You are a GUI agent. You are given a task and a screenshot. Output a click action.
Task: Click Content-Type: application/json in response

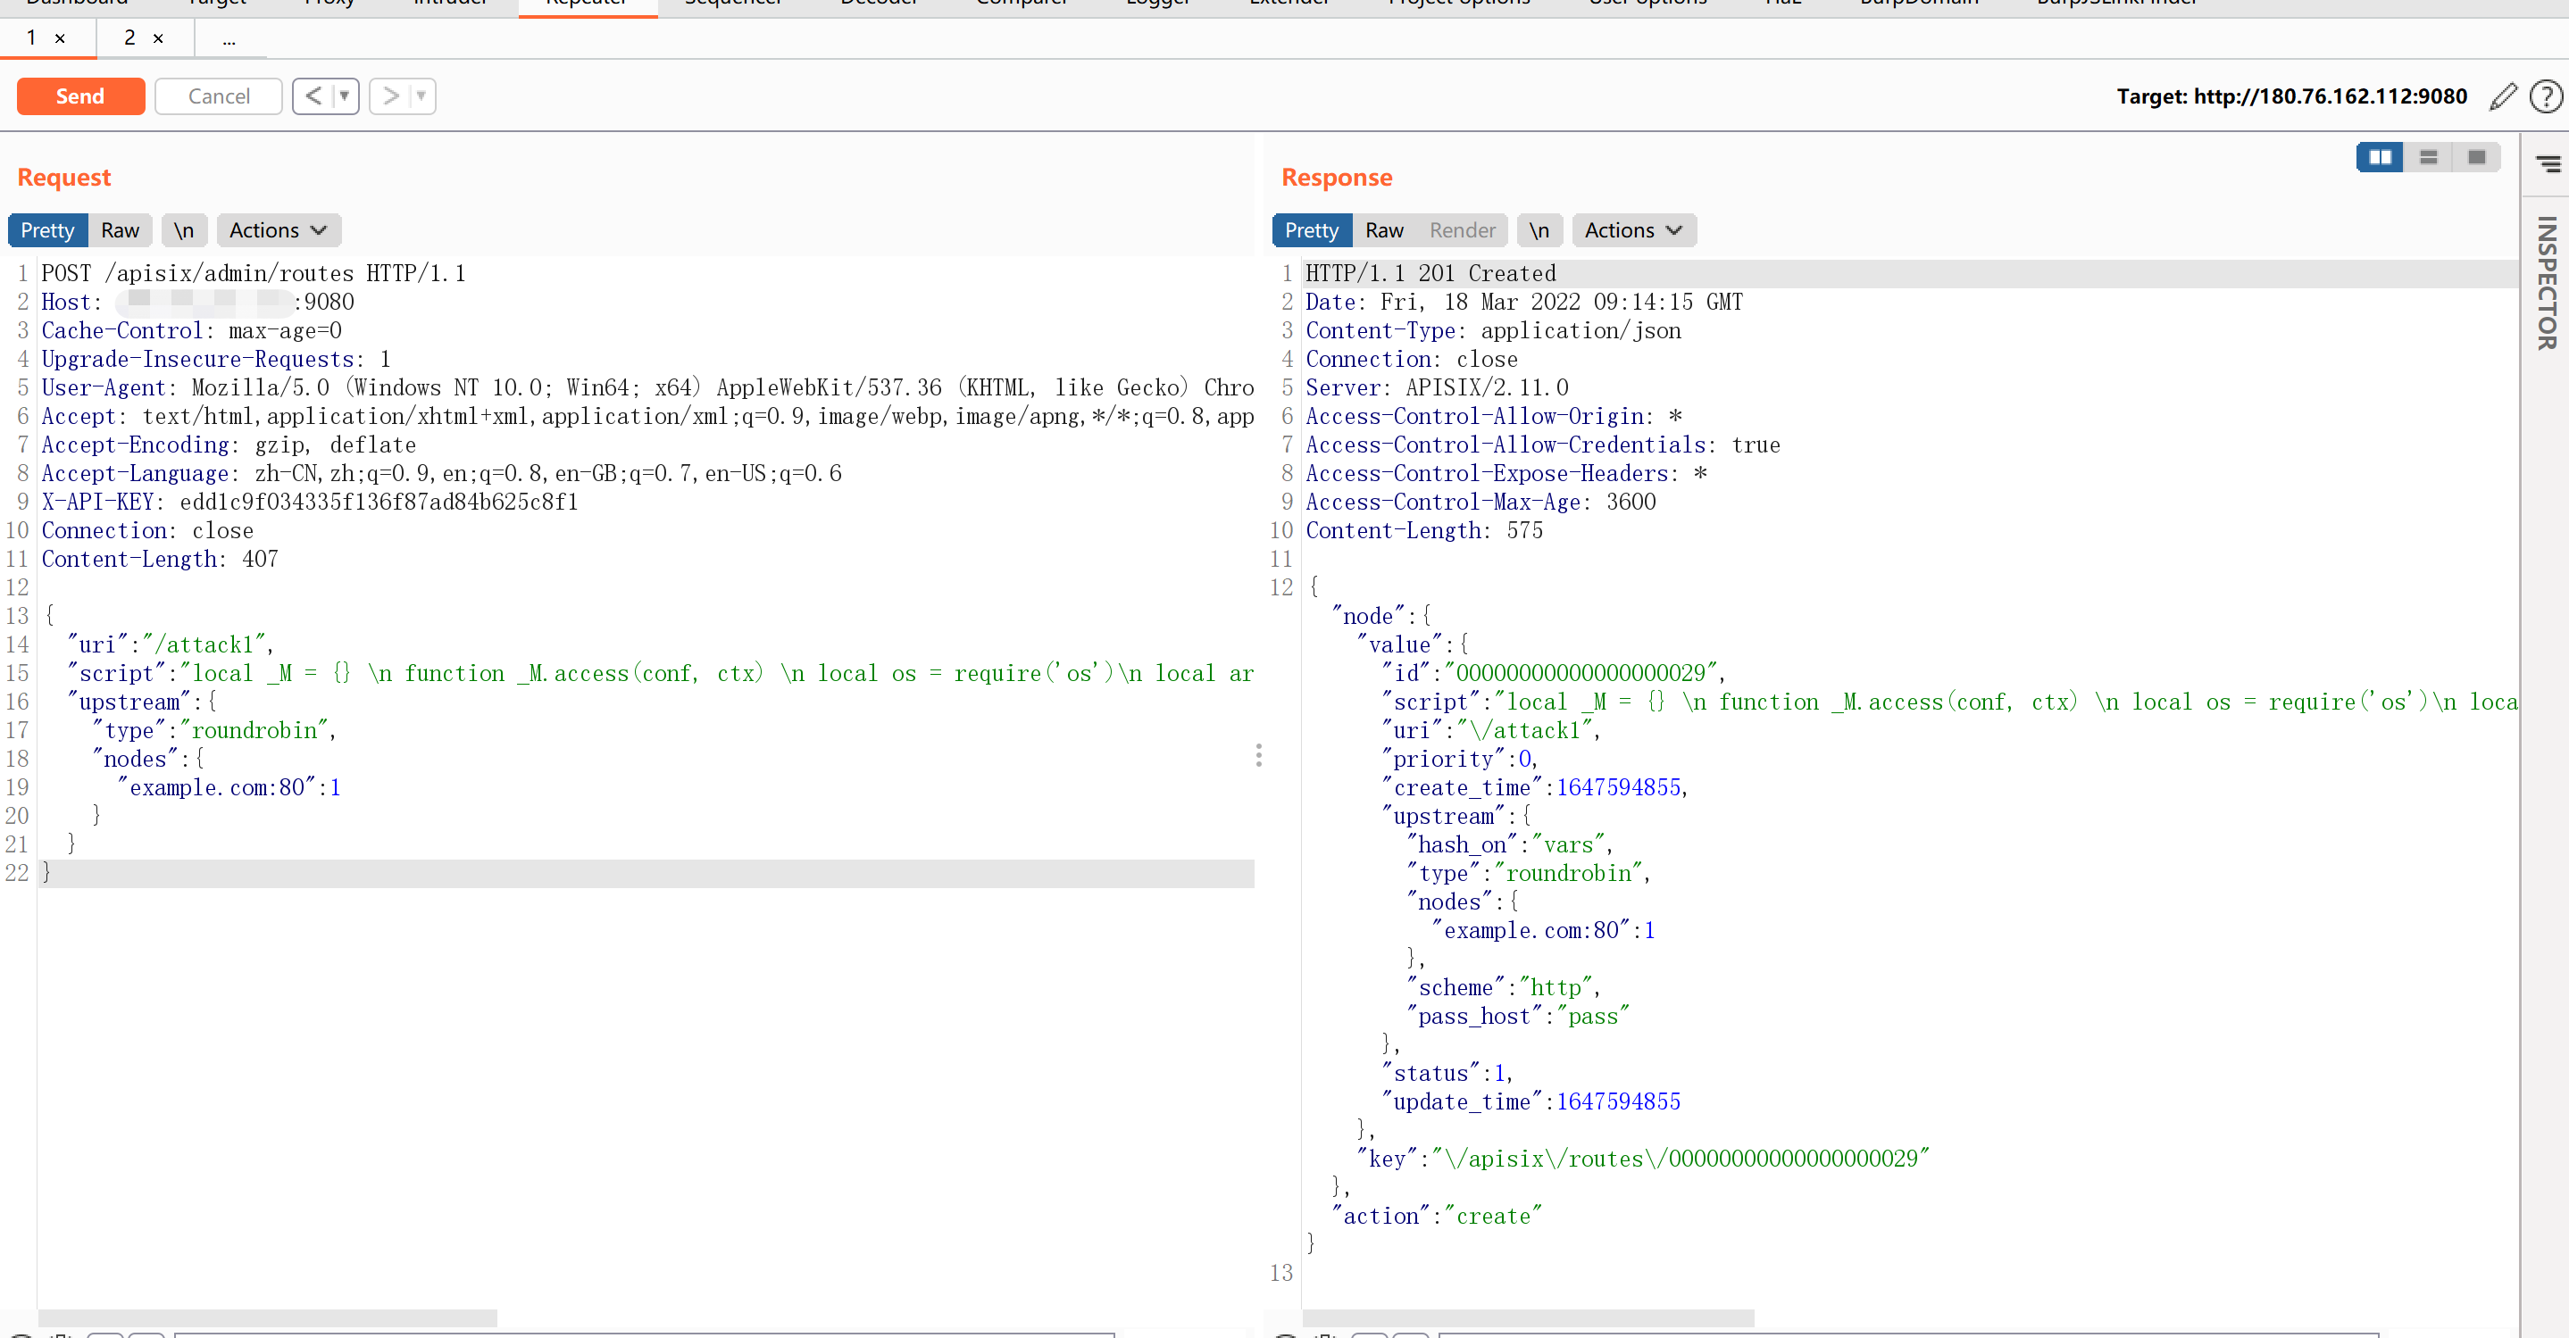pos(1493,330)
